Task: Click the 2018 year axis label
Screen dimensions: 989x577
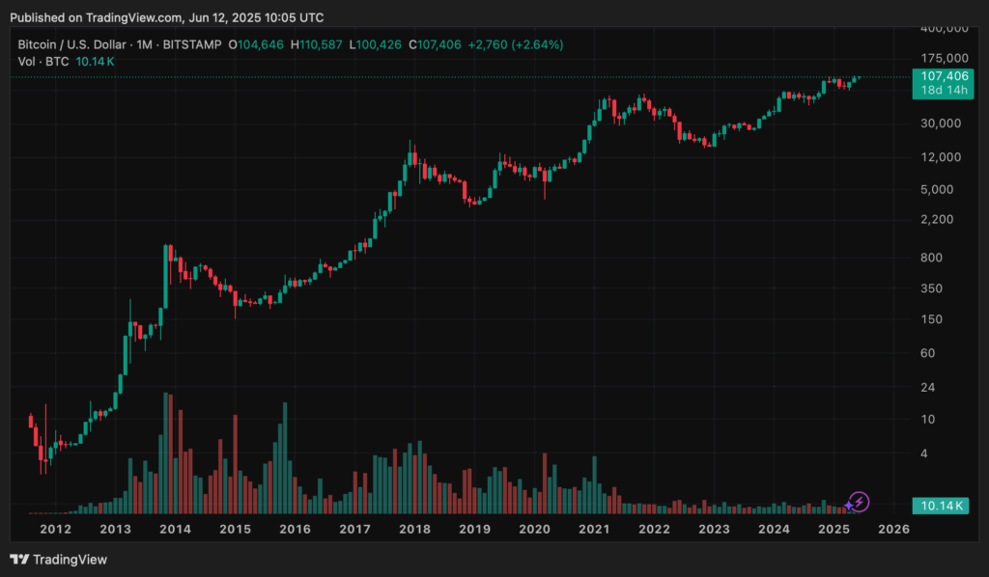Action: pyautogui.click(x=415, y=529)
